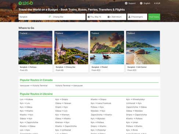This screenshot has height=134, width=179.
Task: Open the English language dropdown
Action: tap(145, 3)
